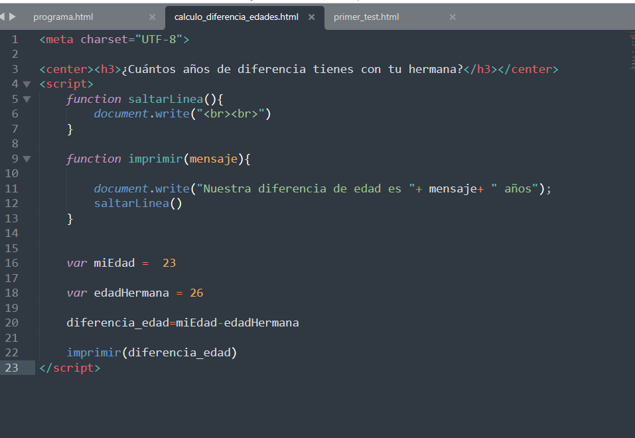The height and width of the screenshot is (438, 635).
Task: Click the closing </script> tag on line 23
Action: point(70,368)
